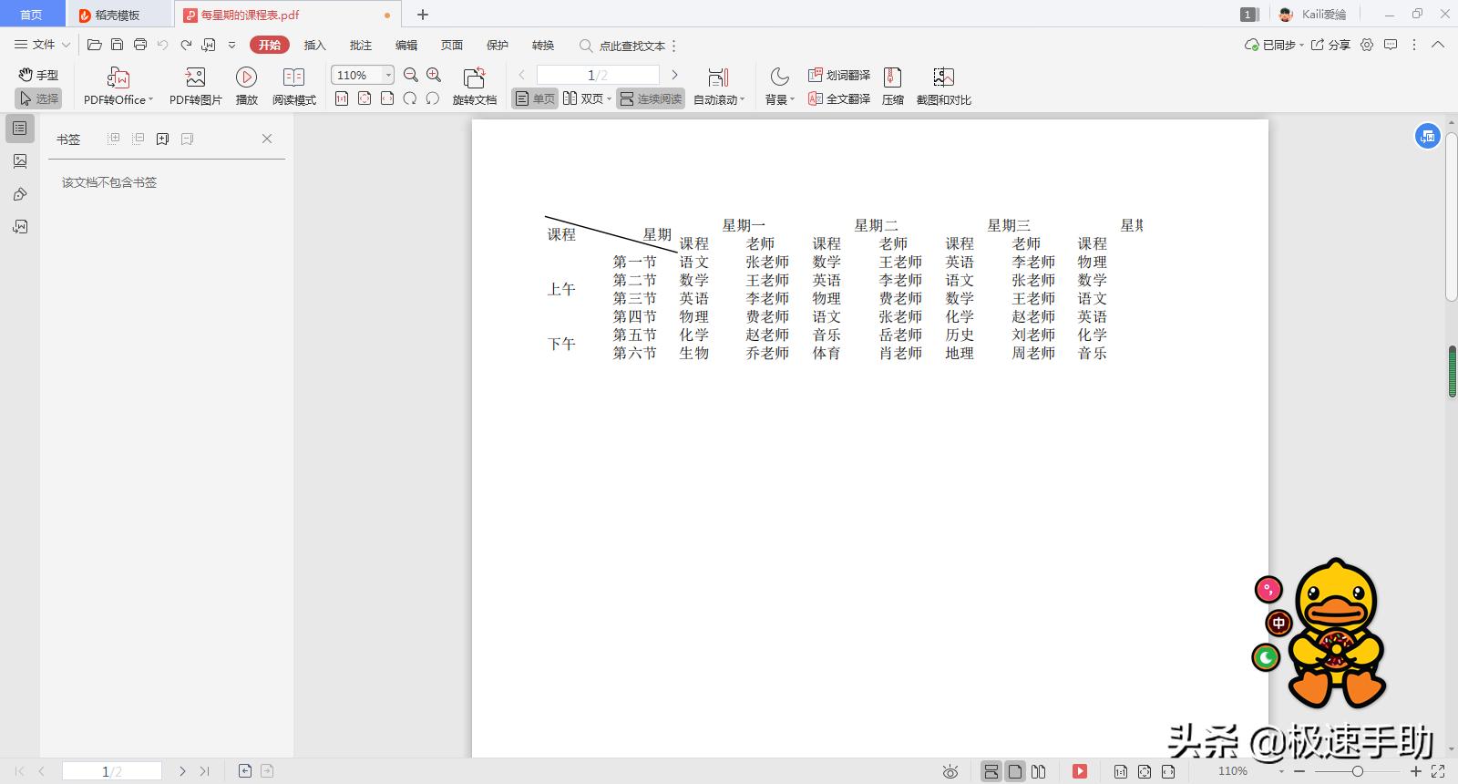This screenshot has width=1458, height=784.
Task: Click the 旋转文档 rotate document icon
Action: [474, 77]
